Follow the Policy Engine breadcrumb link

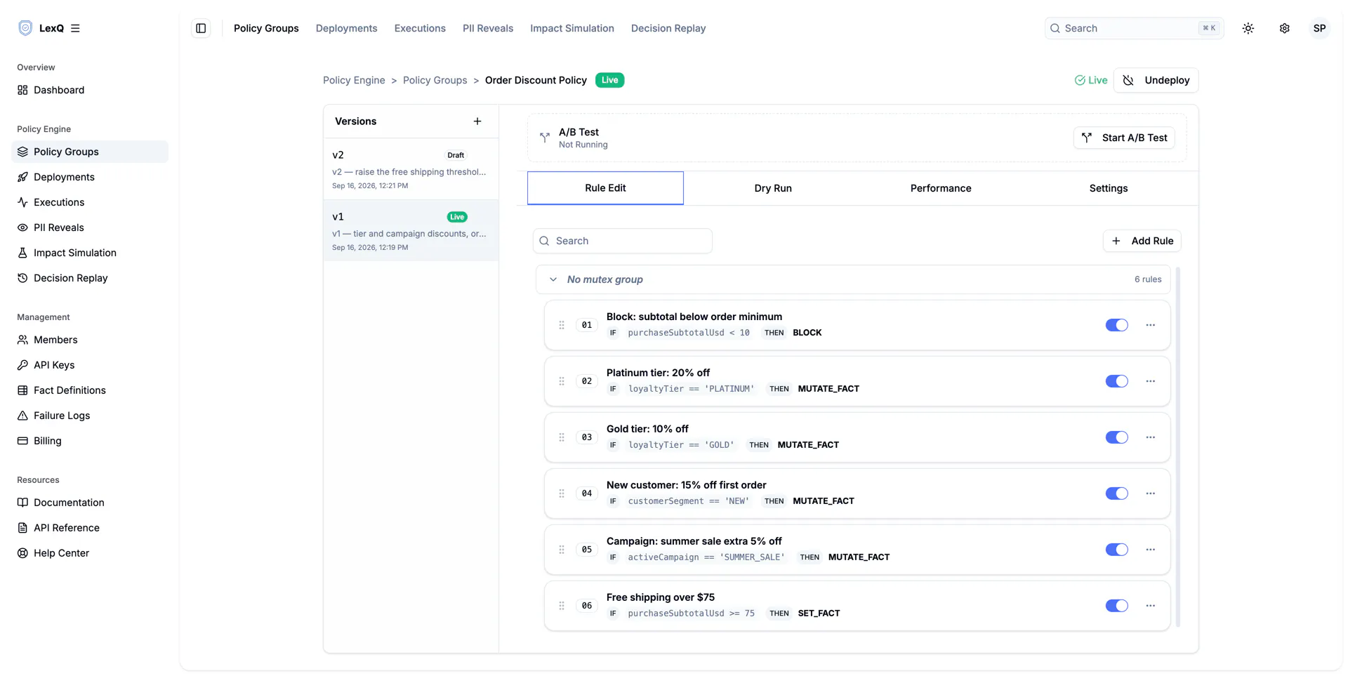[354, 80]
